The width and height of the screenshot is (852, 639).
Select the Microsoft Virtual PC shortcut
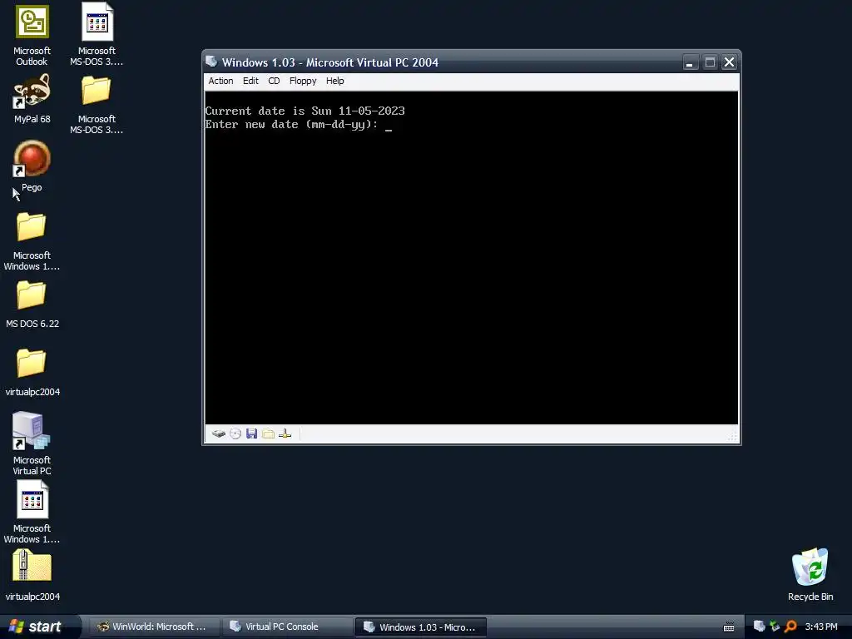coord(32,443)
